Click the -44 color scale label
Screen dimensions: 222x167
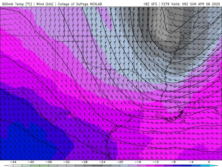pyautogui.click(x=13, y=162)
